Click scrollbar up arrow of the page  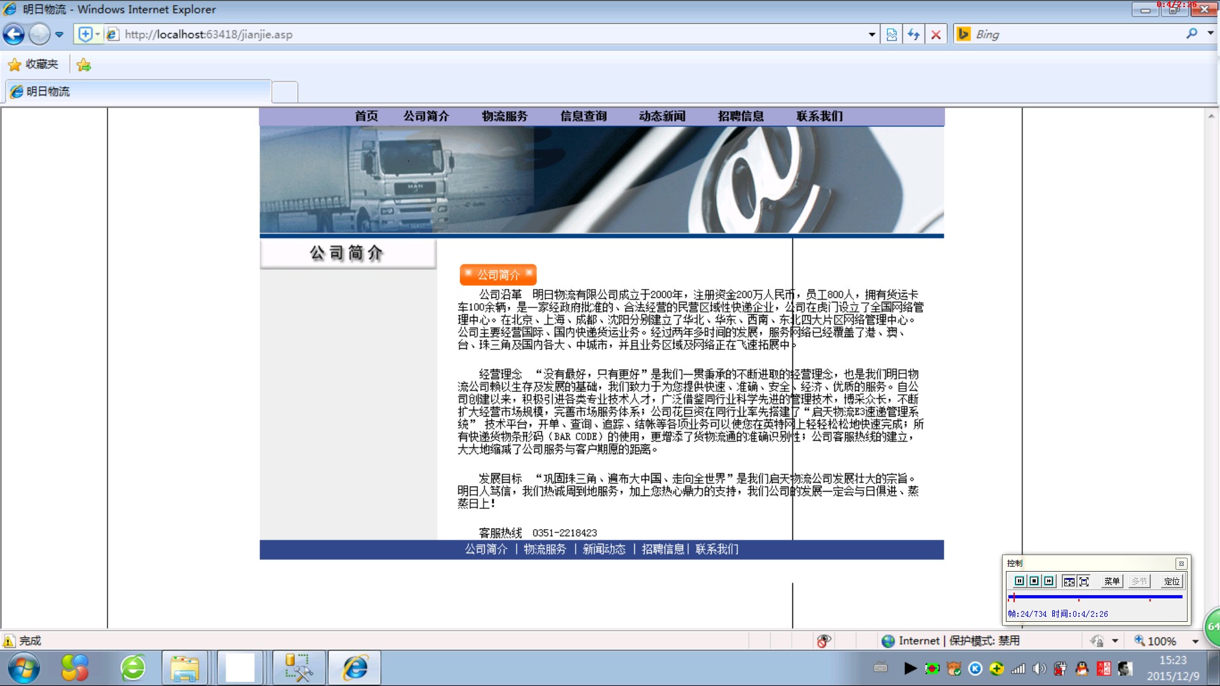pos(1211,116)
